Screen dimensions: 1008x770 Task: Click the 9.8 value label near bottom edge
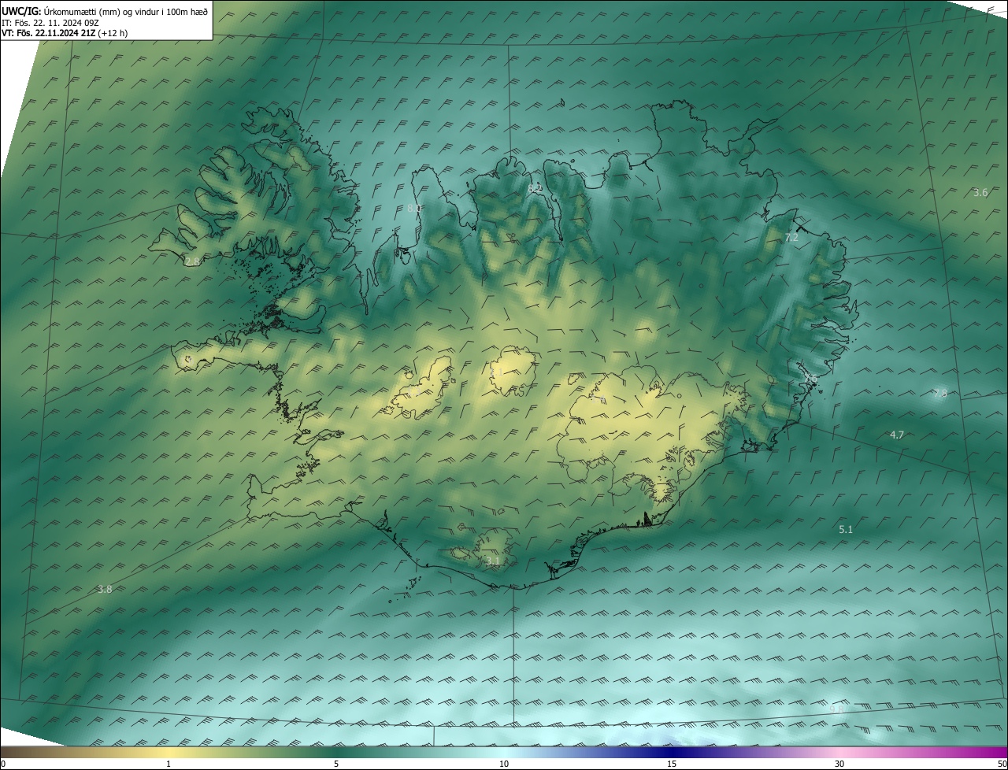[836, 709]
